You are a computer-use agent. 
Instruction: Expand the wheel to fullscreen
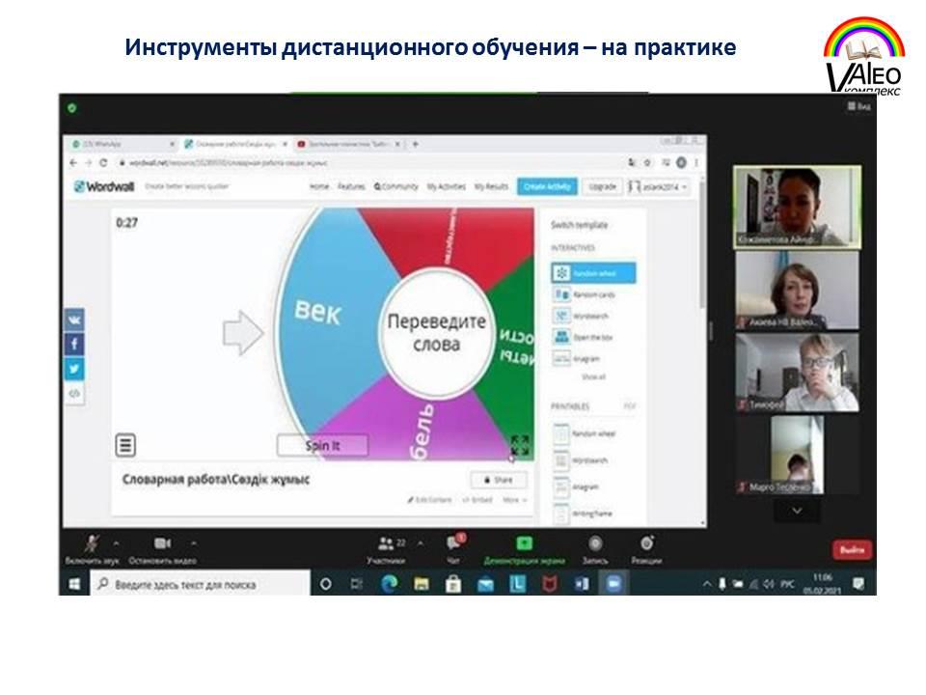coord(520,446)
